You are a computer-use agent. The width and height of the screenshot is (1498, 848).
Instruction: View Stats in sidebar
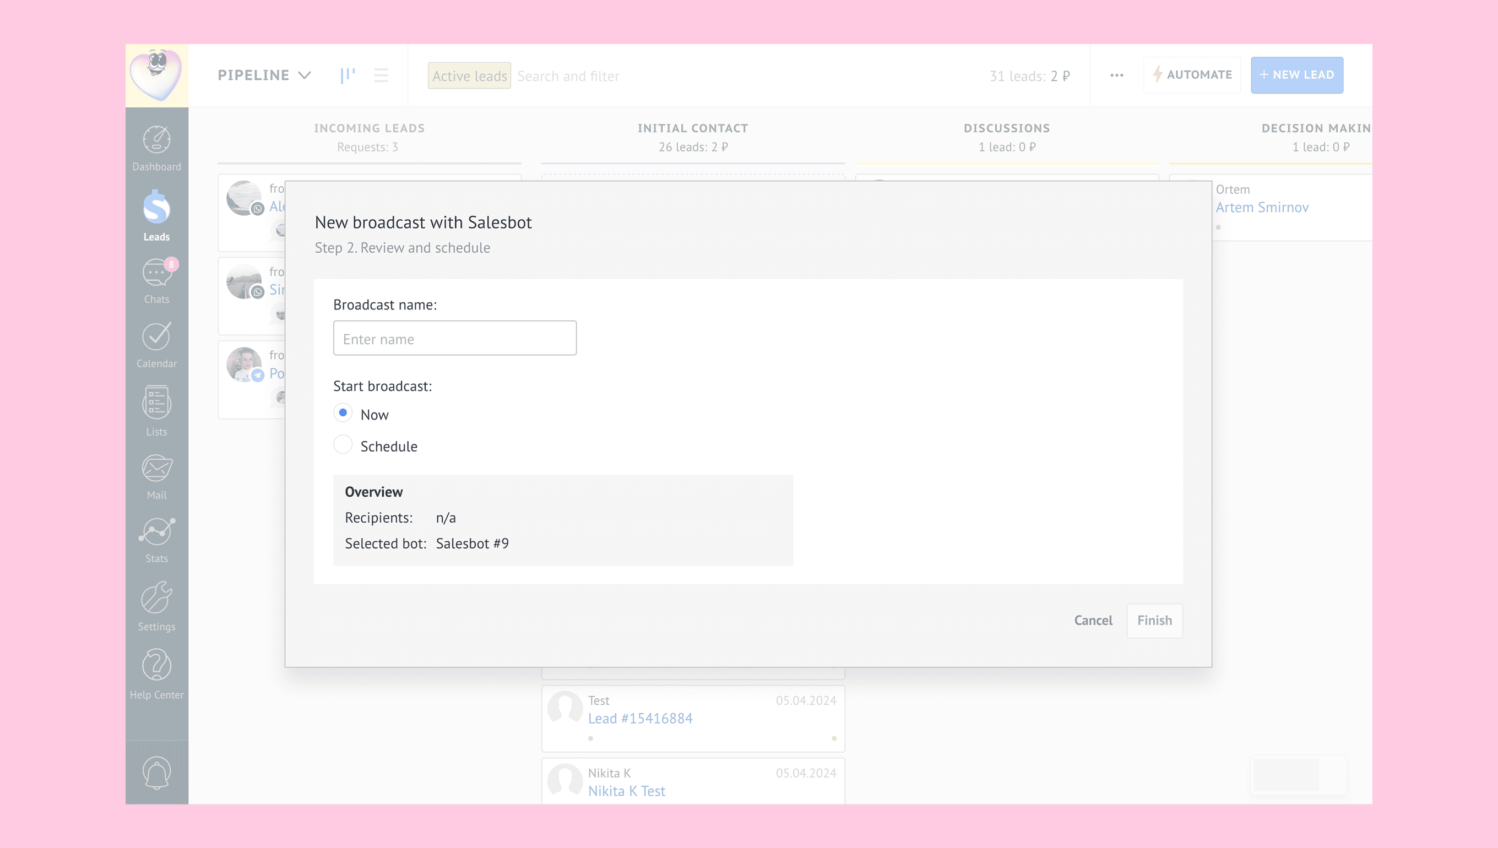click(x=156, y=541)
